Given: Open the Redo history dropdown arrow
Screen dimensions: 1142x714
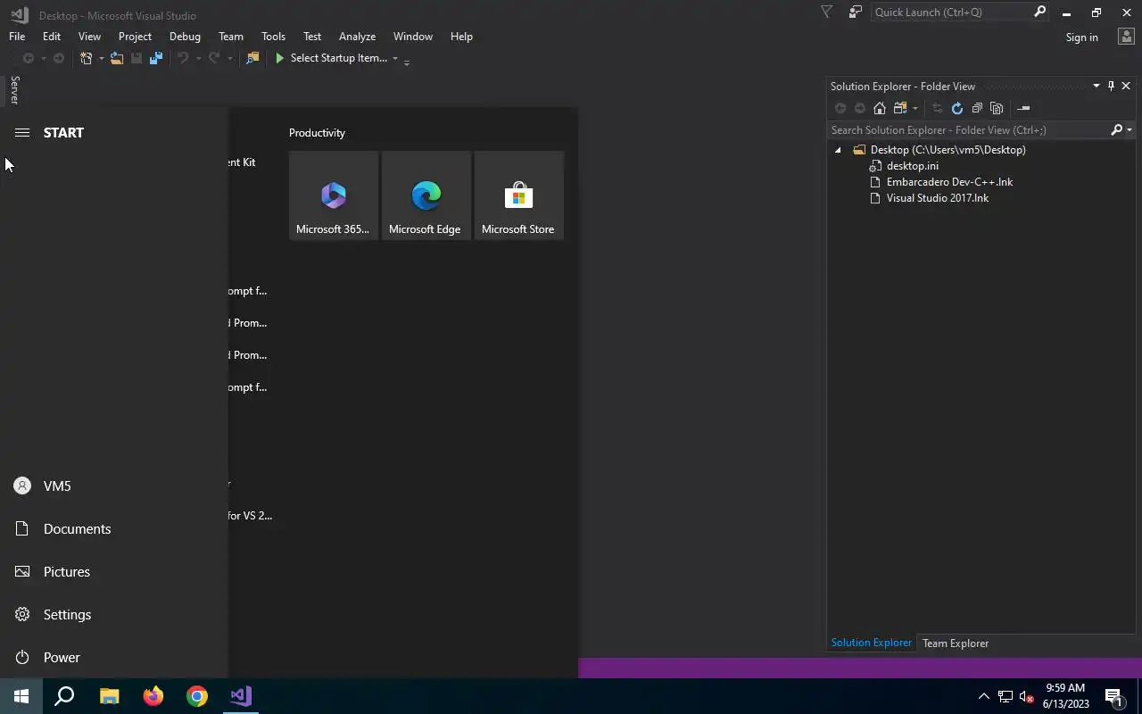Looking at the screenshot, I should click(x=229, y=59).
